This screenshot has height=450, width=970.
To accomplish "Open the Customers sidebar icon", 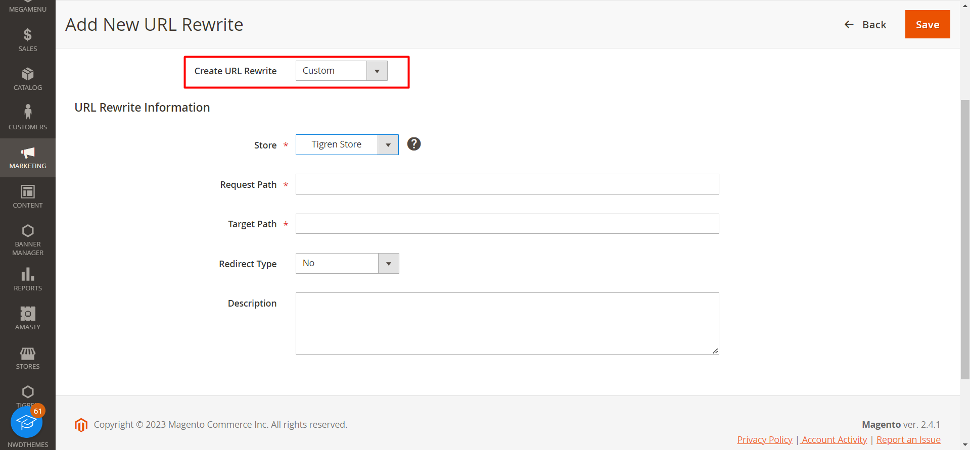I will [x=28, y=112].
